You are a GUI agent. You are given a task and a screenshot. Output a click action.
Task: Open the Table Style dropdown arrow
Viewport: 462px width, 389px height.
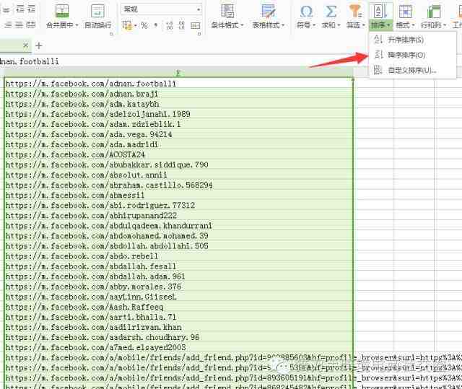pyautogui.click(x=283, y=25)
